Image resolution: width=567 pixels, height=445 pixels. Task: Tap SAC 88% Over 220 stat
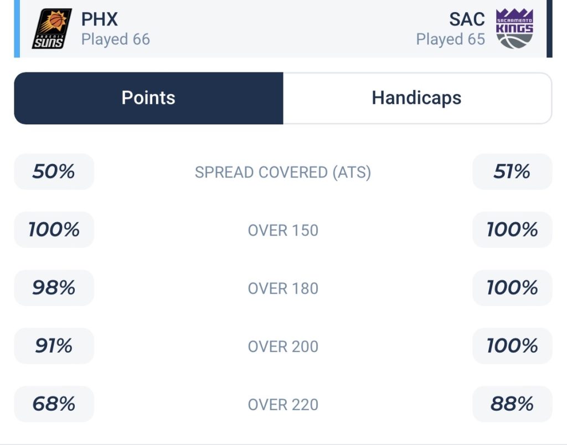[x=512, y=404]
